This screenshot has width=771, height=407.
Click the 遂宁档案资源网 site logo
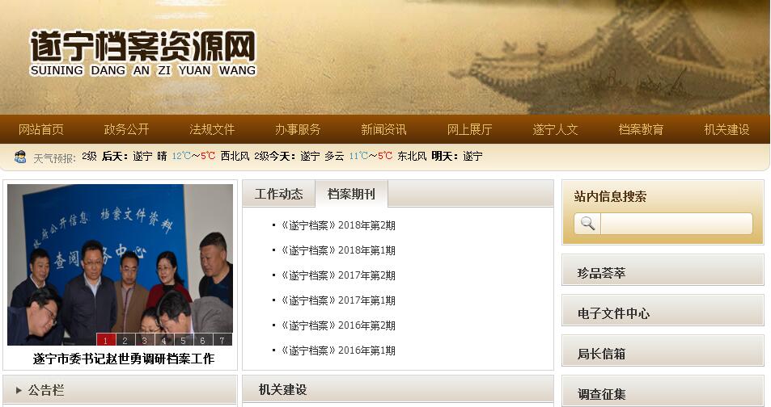coord(142,53)
